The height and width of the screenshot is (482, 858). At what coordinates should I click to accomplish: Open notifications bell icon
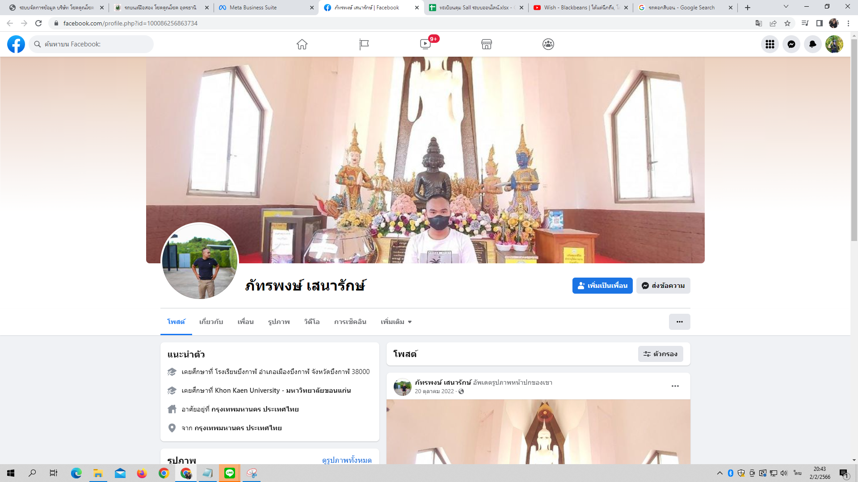click(x=812, y=44)
